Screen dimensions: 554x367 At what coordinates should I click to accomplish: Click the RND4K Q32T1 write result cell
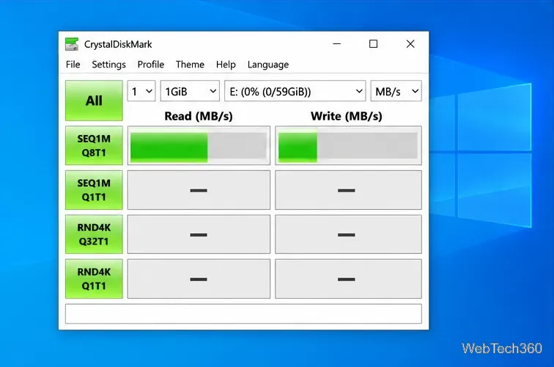click(348, 234)
